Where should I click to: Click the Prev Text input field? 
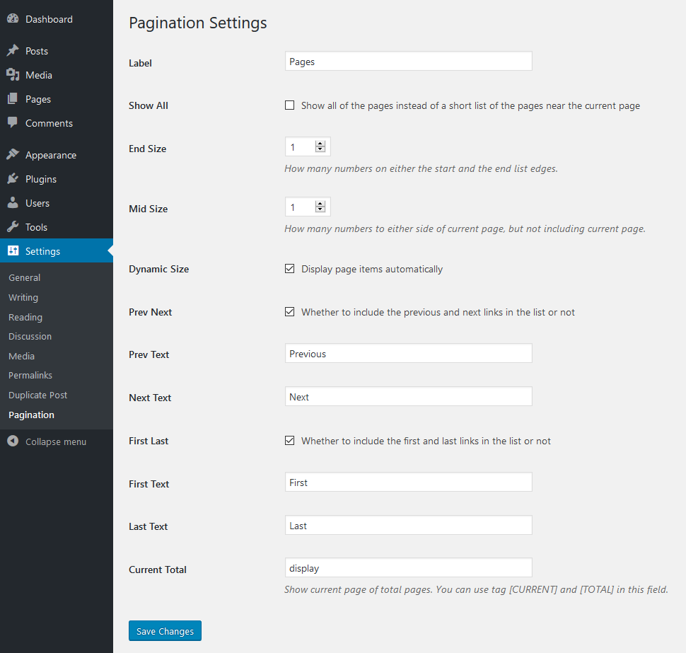click(408, 354)
